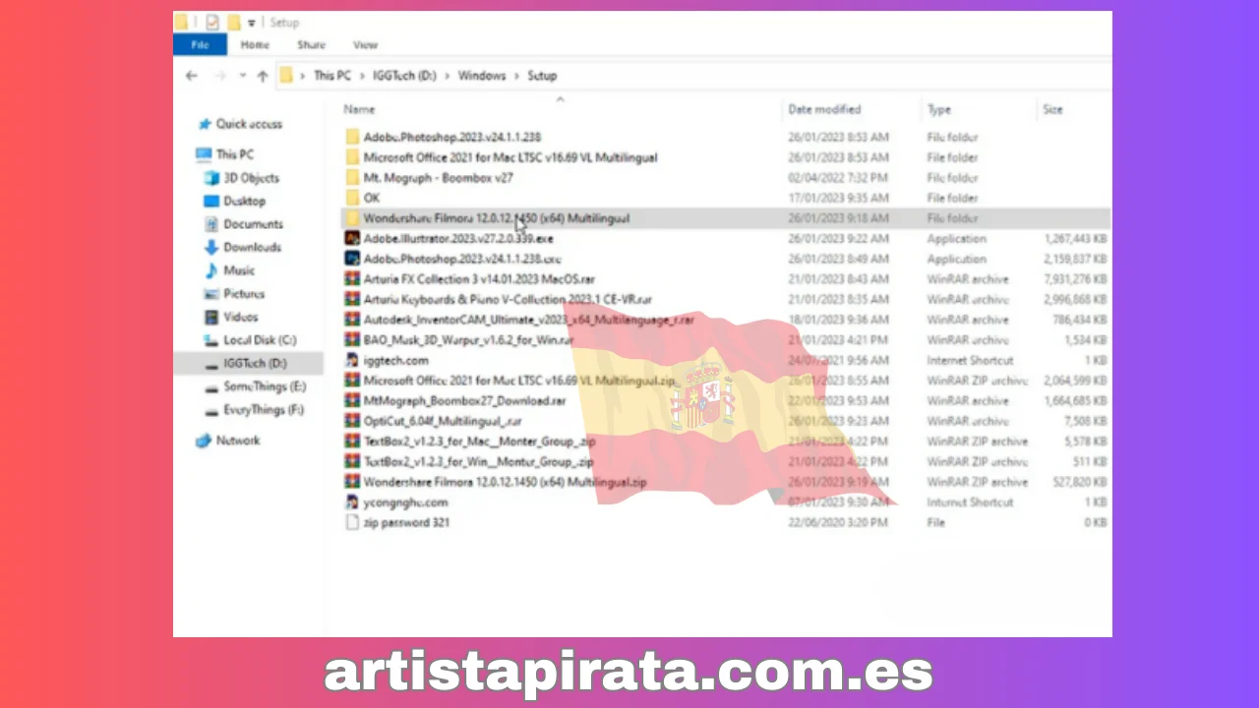Click the Pictures icon in sidebar
1259x708 pixels.
point(211,294)
